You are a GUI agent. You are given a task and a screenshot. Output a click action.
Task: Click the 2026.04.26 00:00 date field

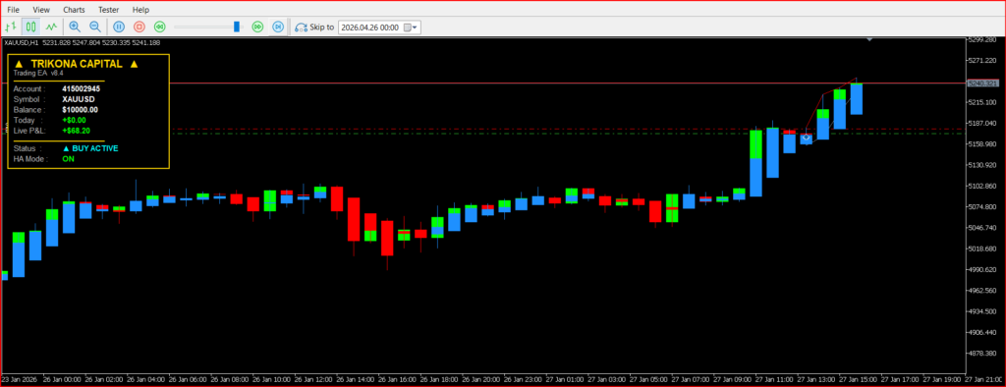click(370, 27)
